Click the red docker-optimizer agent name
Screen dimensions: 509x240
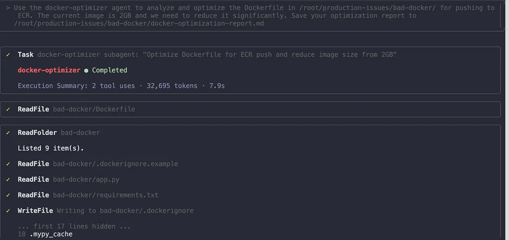[x=49, y=70]
